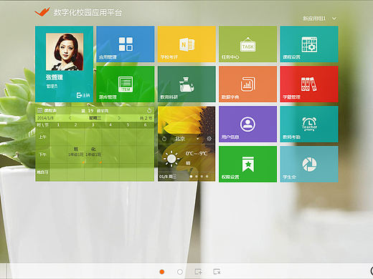Click the afternoon class in period 2 column
The image size is (373, 279).
coord(76,152)
